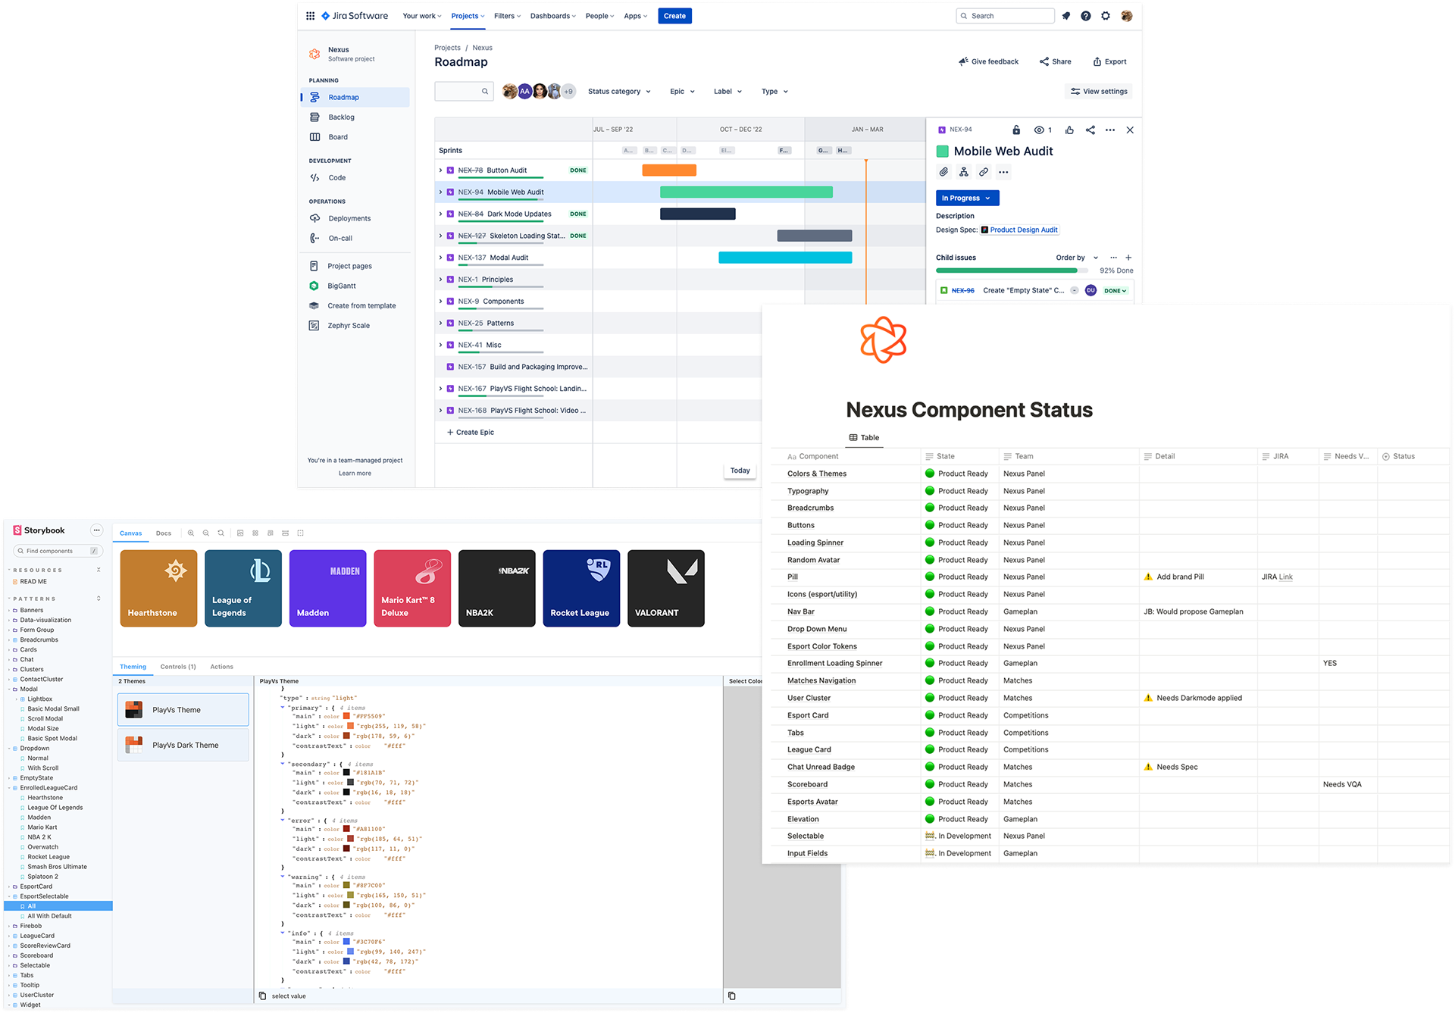The width and height of the screenshot is (1455, 1013).
Task: Click the blue Create button
Action: coord(674,16)
